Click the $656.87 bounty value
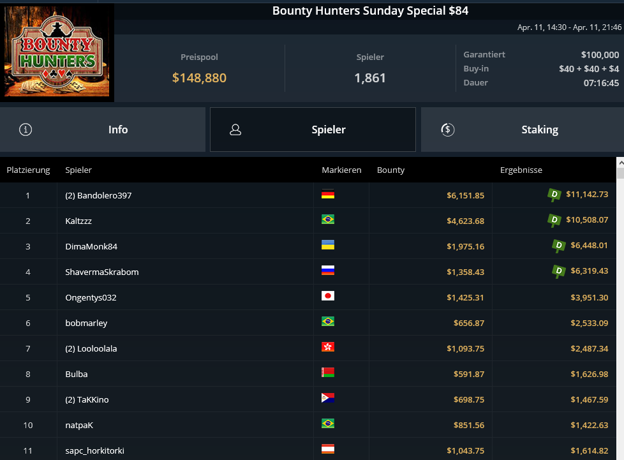 [469, 323]
